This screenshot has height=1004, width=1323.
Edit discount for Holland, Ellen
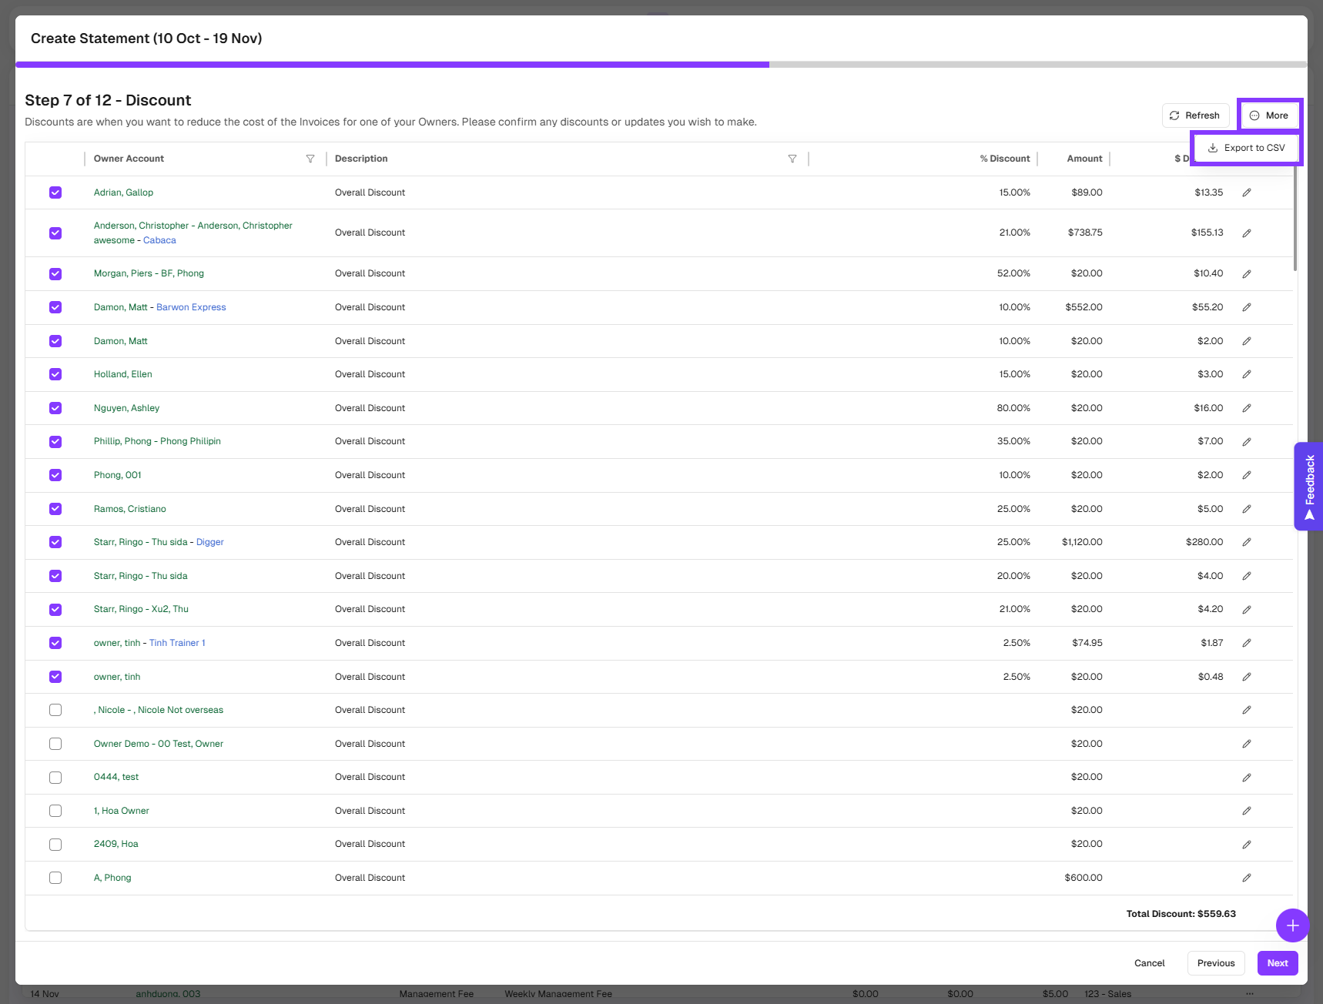coord(1246,374)
